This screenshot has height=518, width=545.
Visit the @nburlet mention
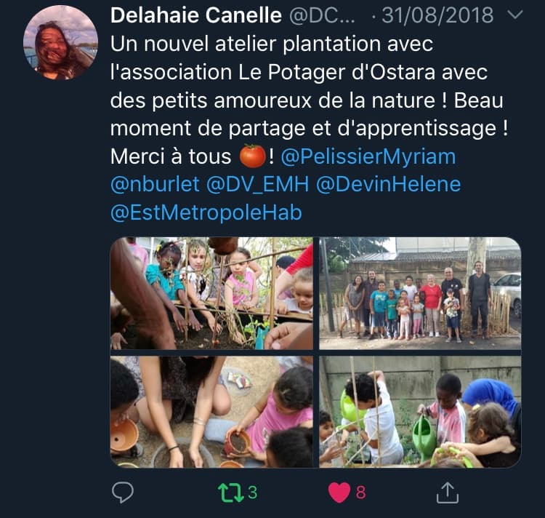[x=155, y=184]
